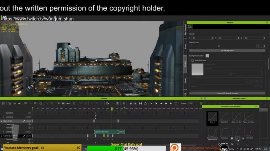Collapse the 2D Background section header
The width and height of the screenshot is (270, 151).
click(227, 51)
